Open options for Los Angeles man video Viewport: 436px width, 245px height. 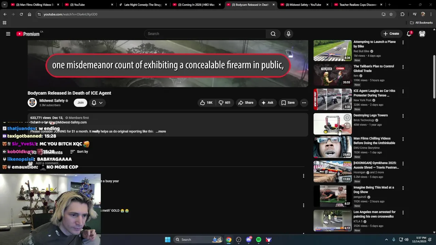(403, 213)
